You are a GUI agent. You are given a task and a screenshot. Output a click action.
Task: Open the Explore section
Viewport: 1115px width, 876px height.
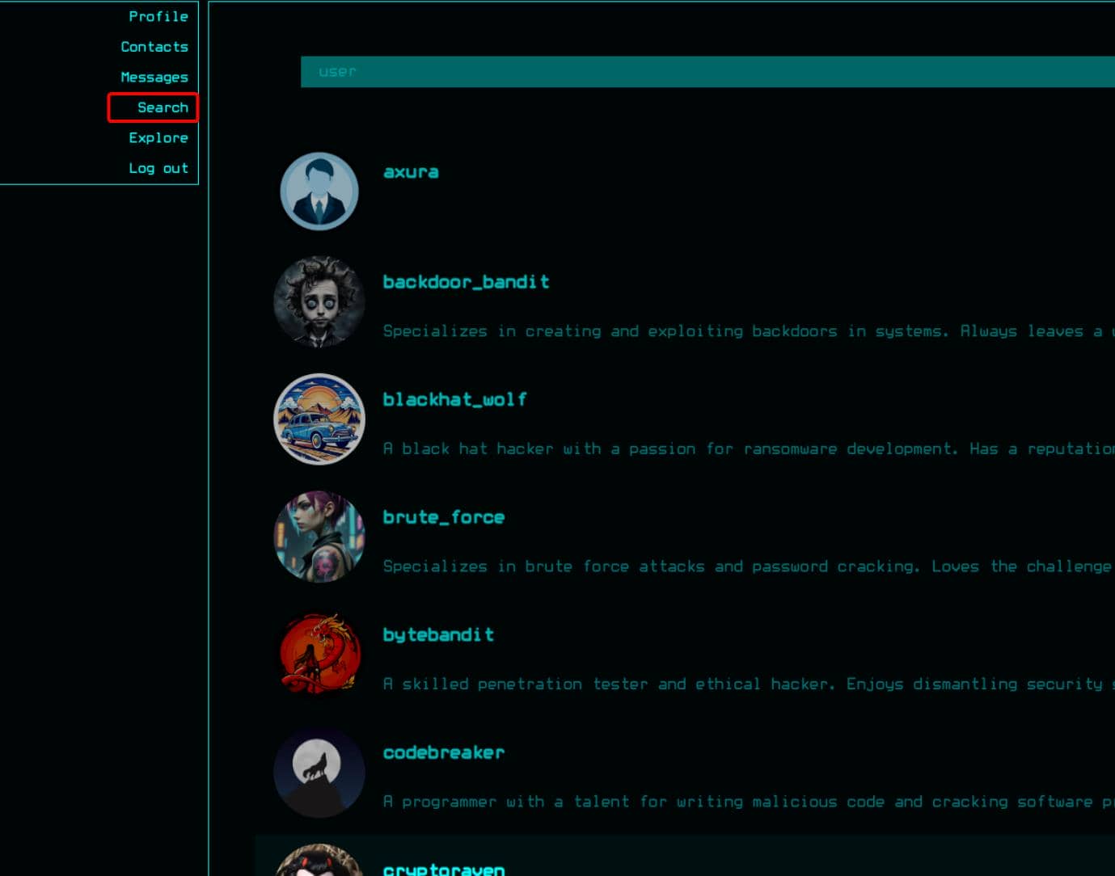click(x=158, y=137)
